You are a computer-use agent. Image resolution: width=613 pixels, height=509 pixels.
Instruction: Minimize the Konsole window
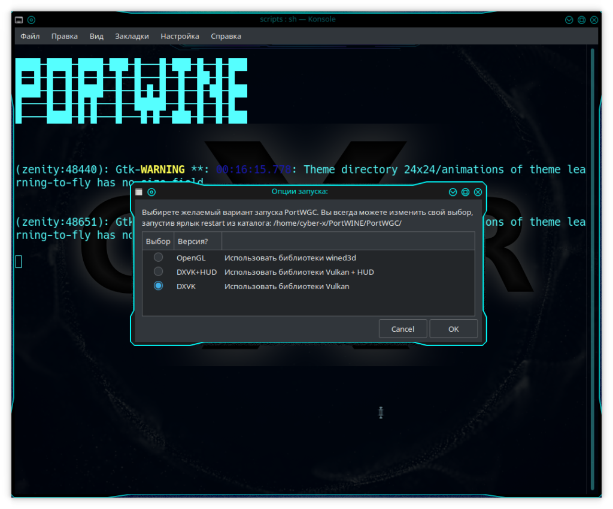point(569,20)
